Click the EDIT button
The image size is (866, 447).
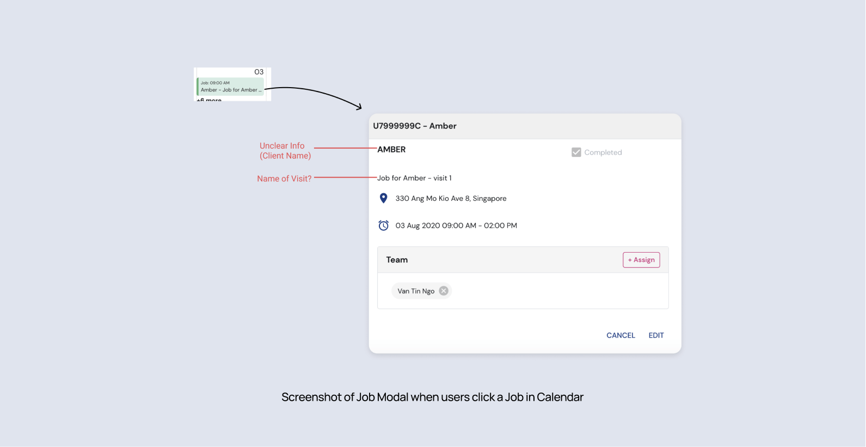coord(656,335)
